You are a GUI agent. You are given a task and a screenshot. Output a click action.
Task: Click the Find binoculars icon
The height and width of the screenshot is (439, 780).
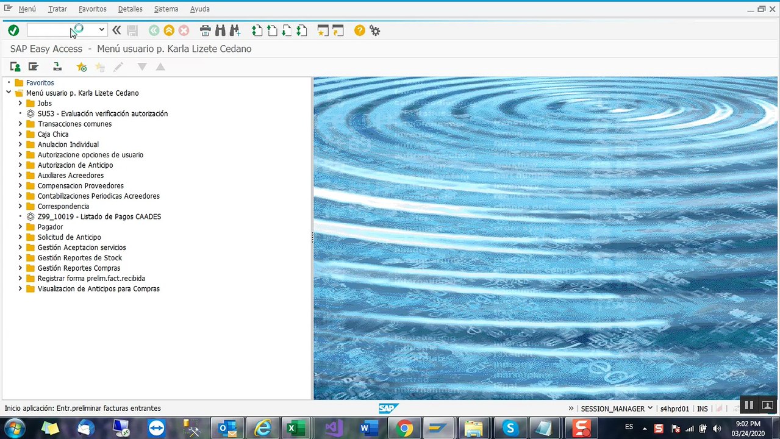(x=220, y=30)
